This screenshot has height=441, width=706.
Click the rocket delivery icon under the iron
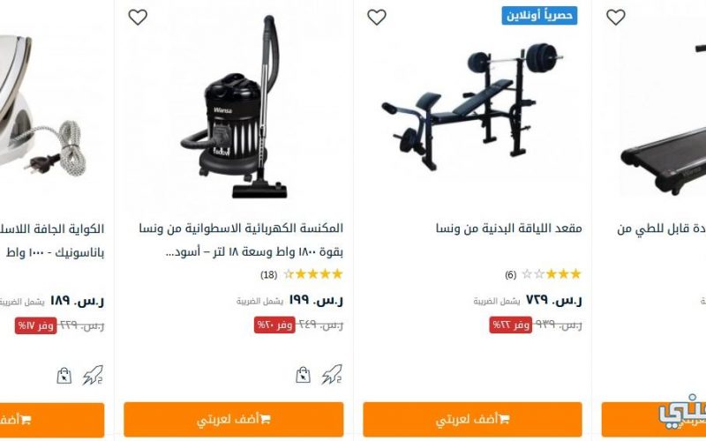pos(93,374)
